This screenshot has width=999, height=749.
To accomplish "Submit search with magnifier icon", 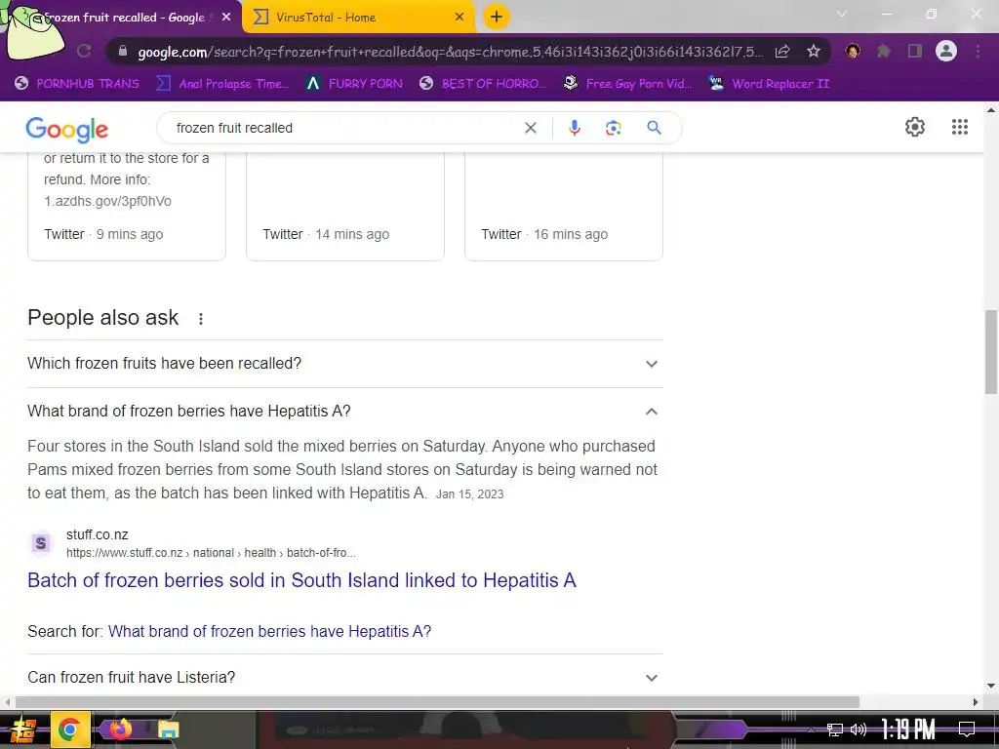I will (654, 128).
